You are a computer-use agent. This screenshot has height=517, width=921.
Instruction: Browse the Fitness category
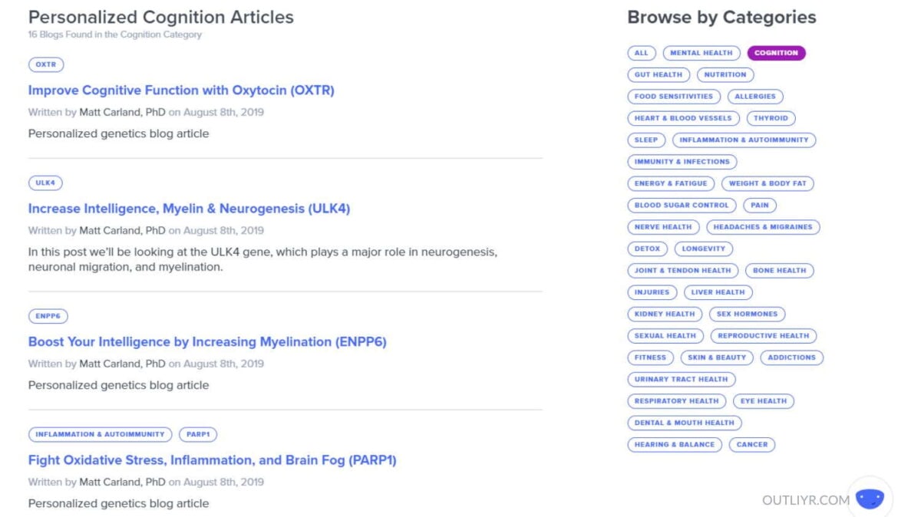[x=650, y=357]
